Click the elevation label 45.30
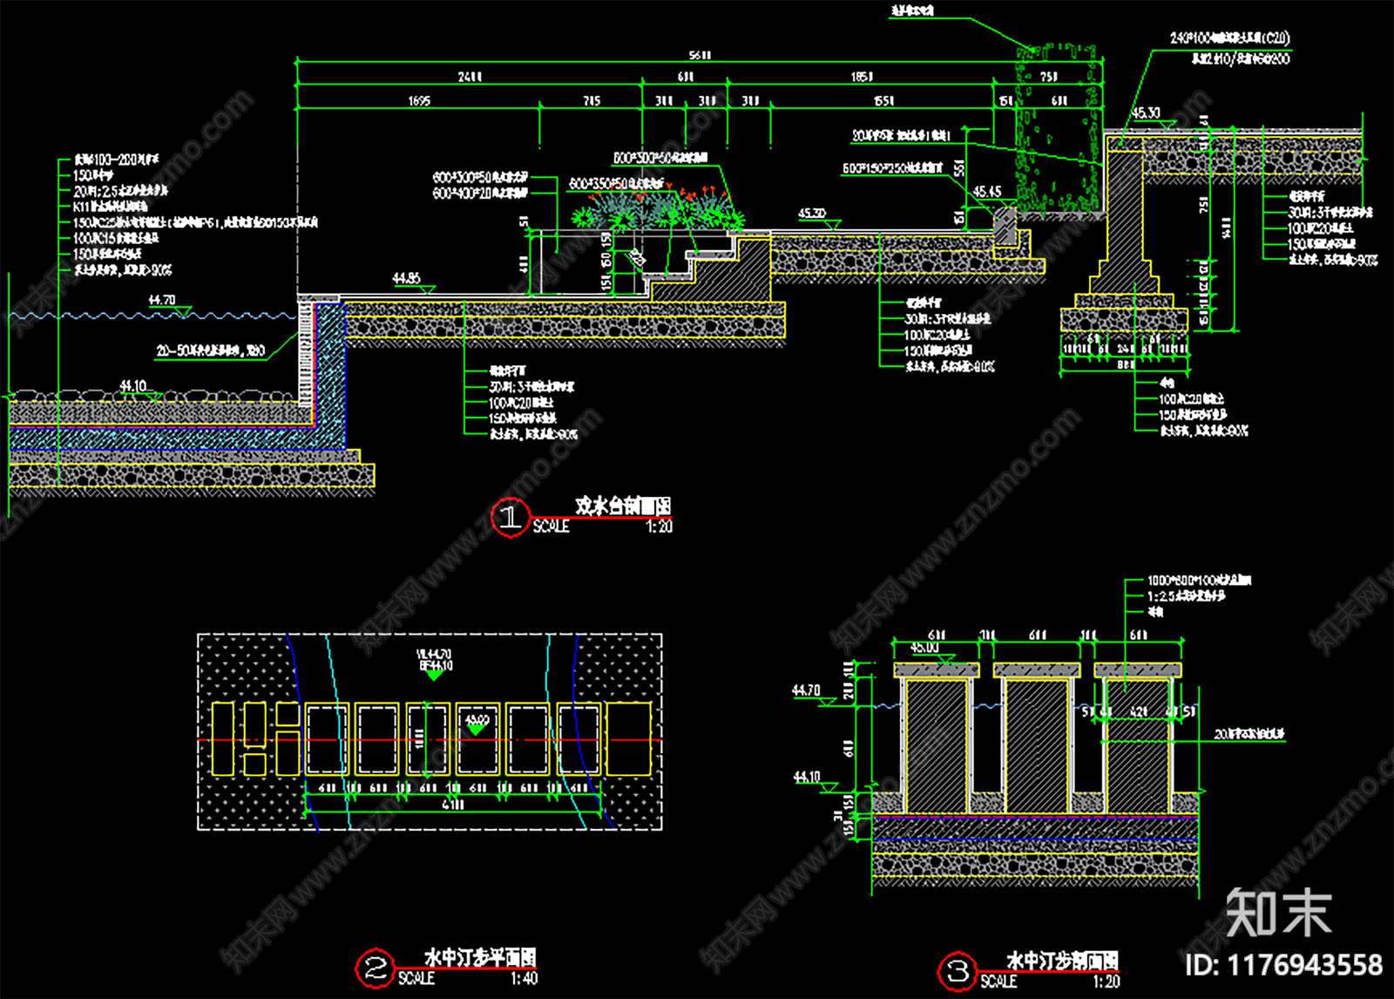Image resolution: width=1394 pixels, height=999 pixels. pos(1146,113)
